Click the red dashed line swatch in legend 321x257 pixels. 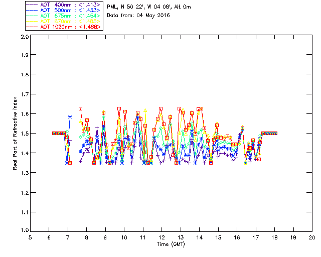[32, 27]
